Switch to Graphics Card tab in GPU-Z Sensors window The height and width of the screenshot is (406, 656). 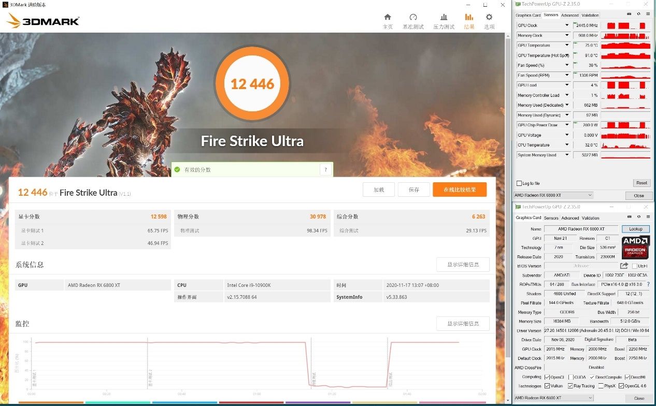click(528, 15)
